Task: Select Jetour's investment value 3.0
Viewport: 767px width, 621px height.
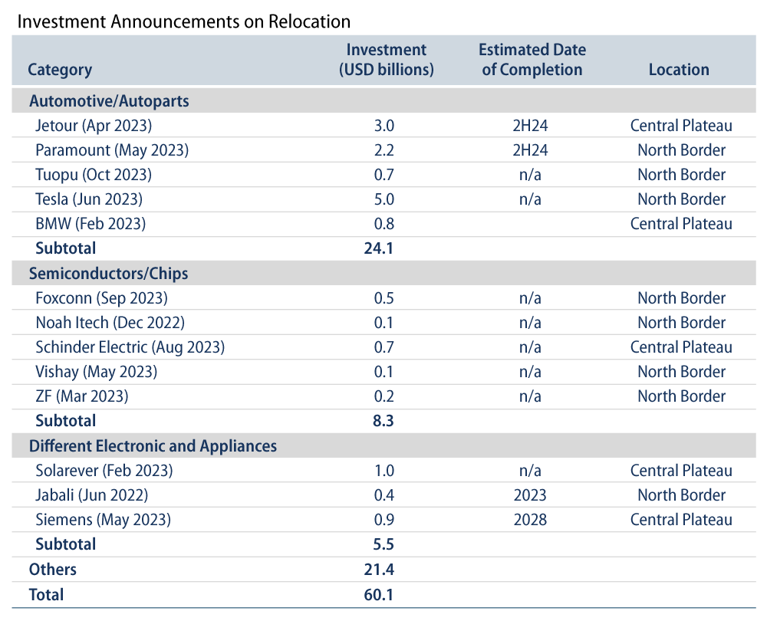Action: (384, 126)
